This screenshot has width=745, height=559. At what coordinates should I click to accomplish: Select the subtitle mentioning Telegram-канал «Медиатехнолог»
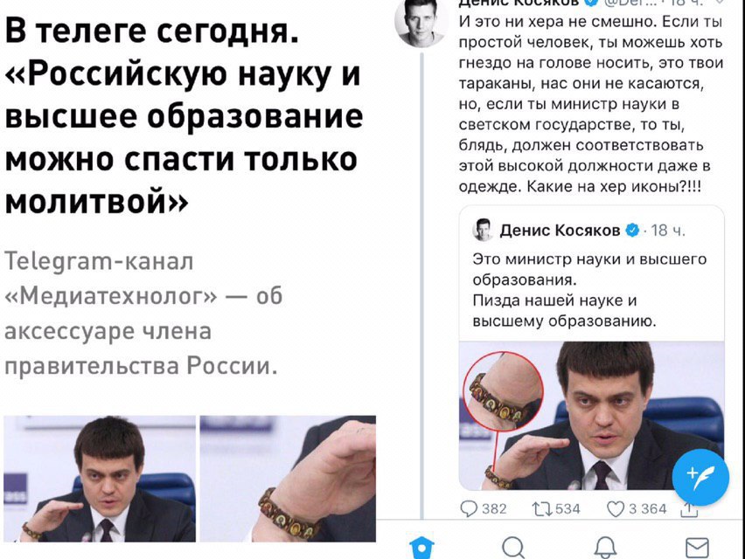point(143,314)
